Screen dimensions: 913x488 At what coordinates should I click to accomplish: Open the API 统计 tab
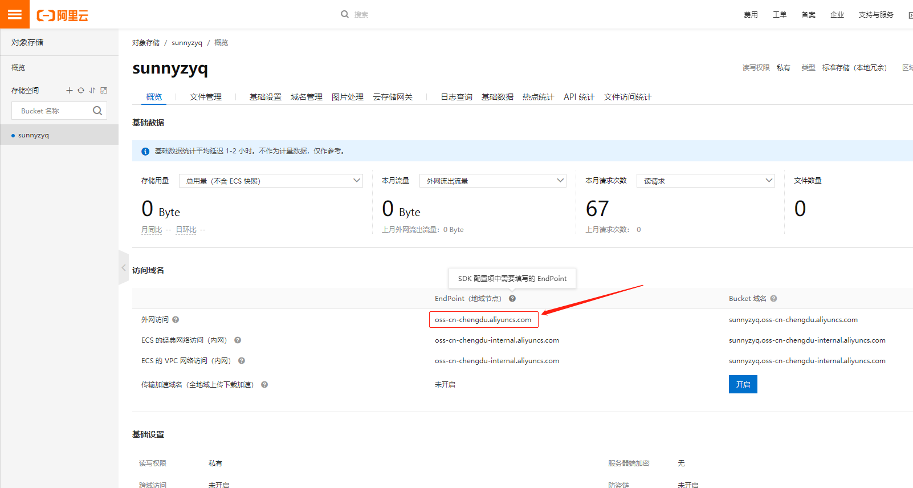click(x=579, y=97)
